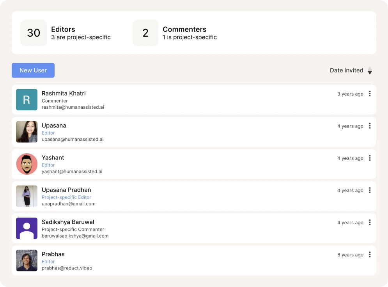Click the email upapradhan@gmail.com

pyautogui.click(x=69, y=204)
